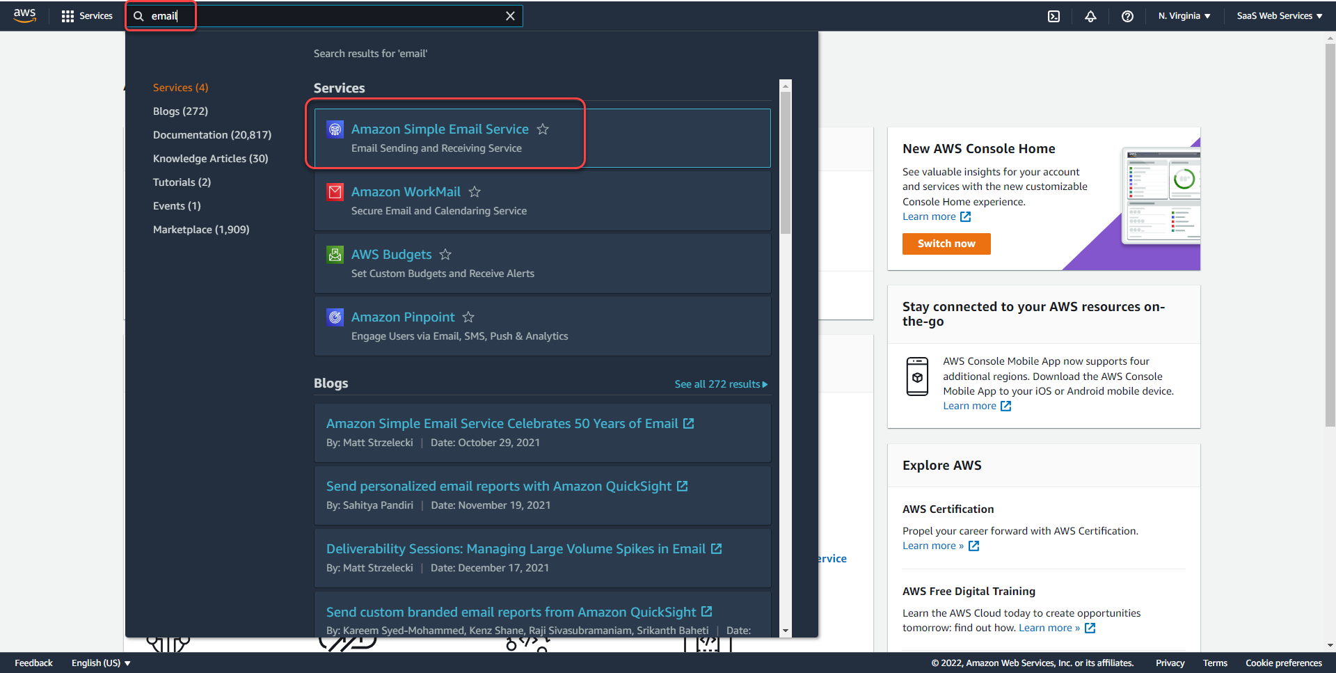Image resolution: width=1336 pixels, height=673 pixels.
Task: Click inside the email search field
Action: coord(324,16)
